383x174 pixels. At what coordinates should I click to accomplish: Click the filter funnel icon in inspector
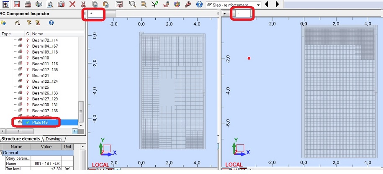pos(29,23)
